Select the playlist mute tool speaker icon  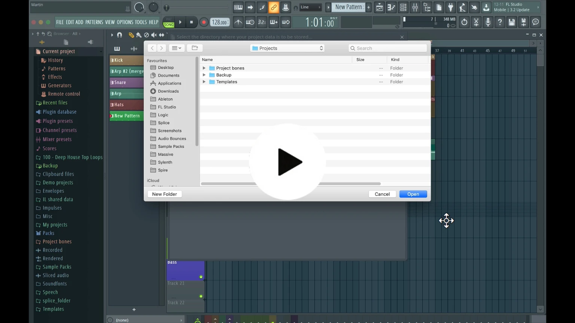154,35
